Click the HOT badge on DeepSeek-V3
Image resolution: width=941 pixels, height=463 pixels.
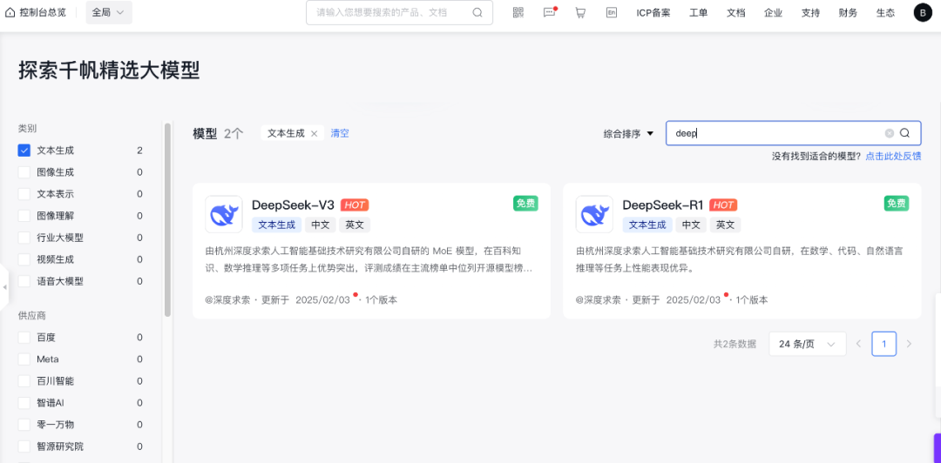(355, 205)
